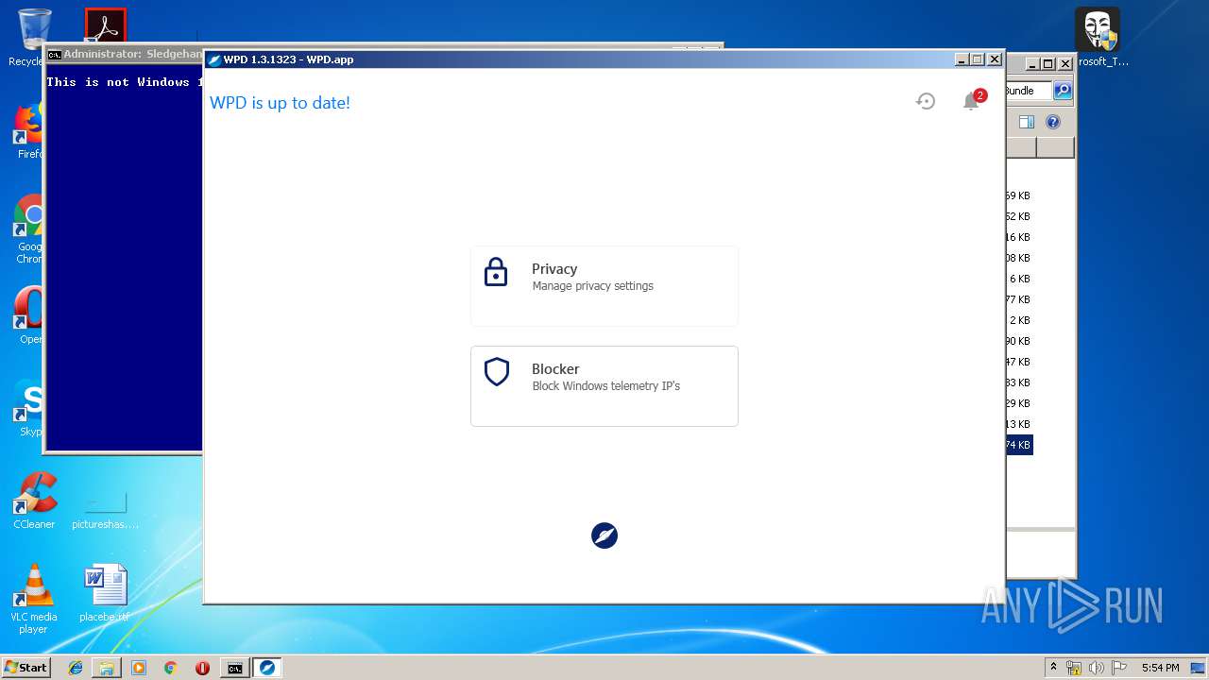Open the volume tray icon
This screenshot has width=1209, height=680.
pyautogui.click(x=1096, y=668)
